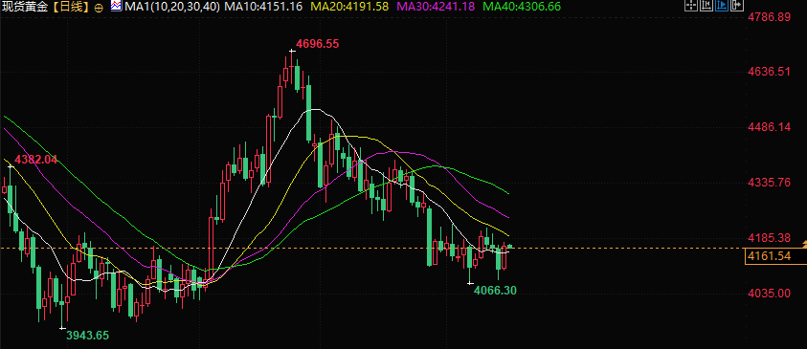The height and width of the screenshot is (349, 807).
Task: Click the blue highlighted play axis icon
Action: pos(722,6)
